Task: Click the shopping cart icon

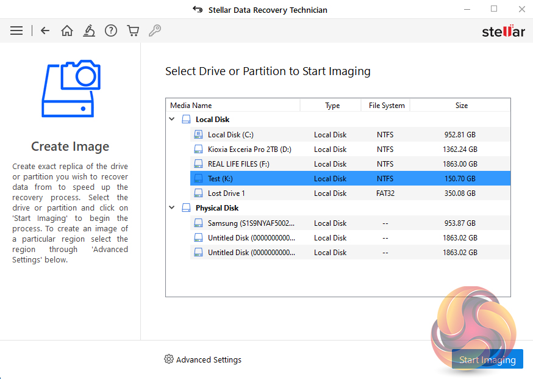Action: [x=132, y=31]
